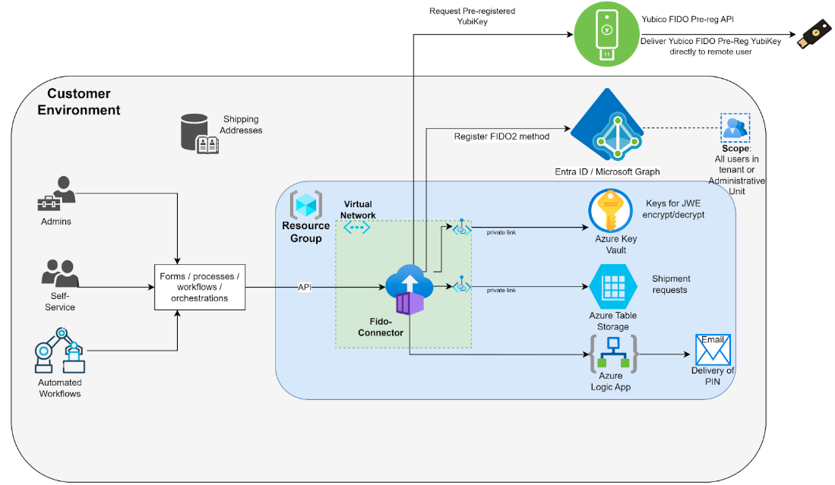Click the lower private link endpoint icon

461,287
